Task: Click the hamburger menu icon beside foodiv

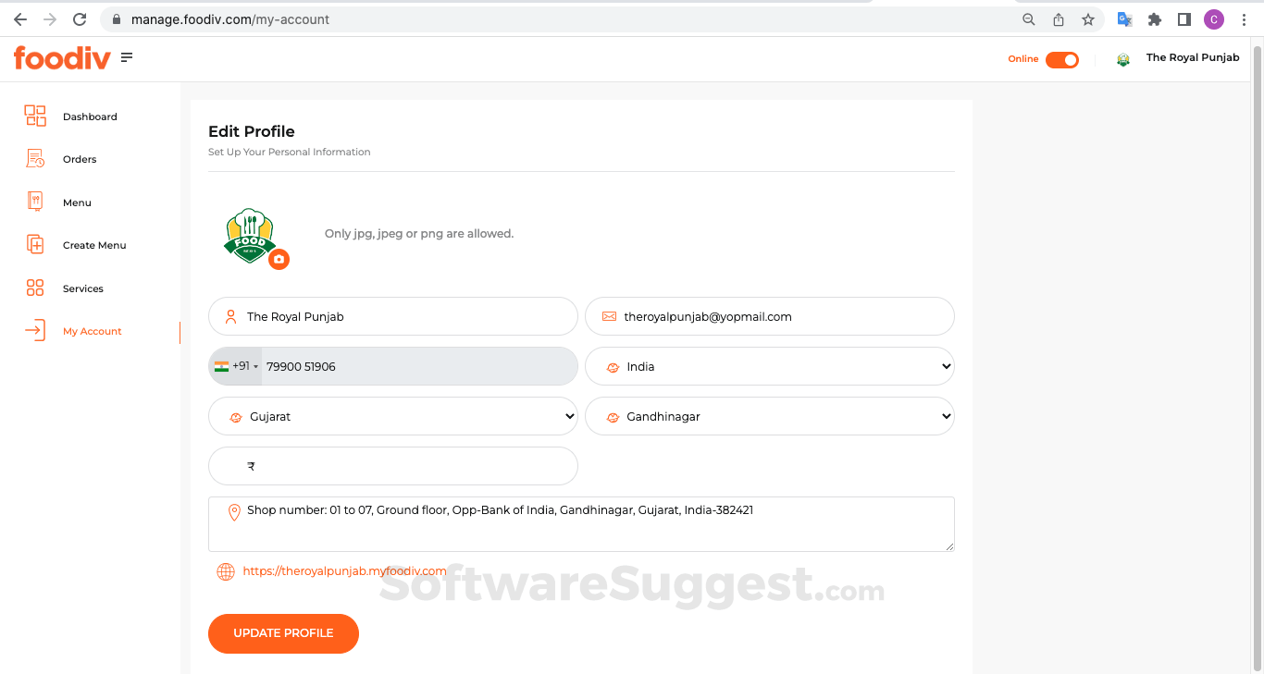Action: pyautogui.click(x=127, y=57)
